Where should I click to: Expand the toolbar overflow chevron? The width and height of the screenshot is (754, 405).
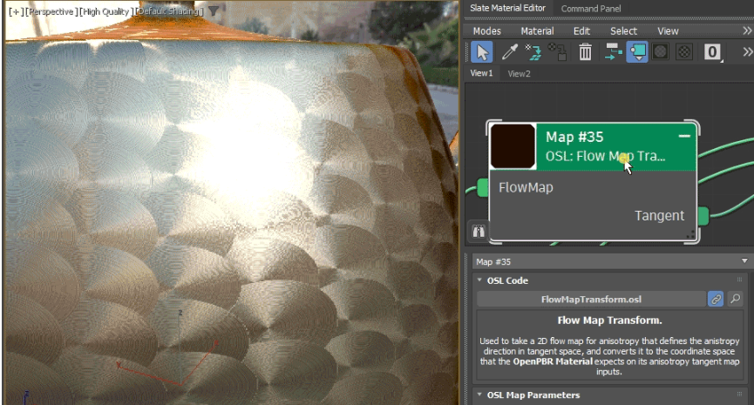pyautogui.click(x=747, y=52)
